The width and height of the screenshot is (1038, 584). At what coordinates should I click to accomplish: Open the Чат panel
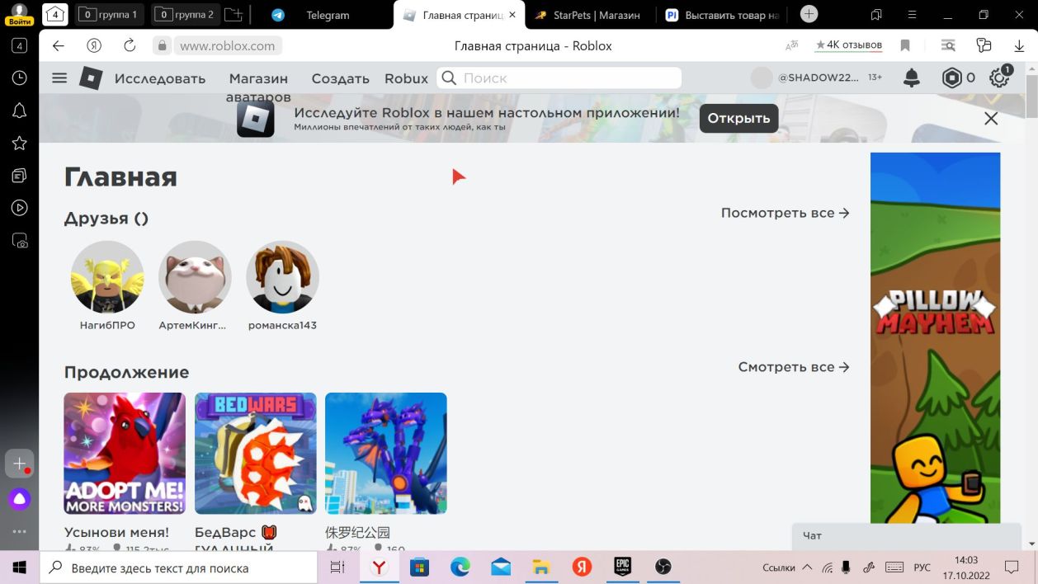[906, 536]
